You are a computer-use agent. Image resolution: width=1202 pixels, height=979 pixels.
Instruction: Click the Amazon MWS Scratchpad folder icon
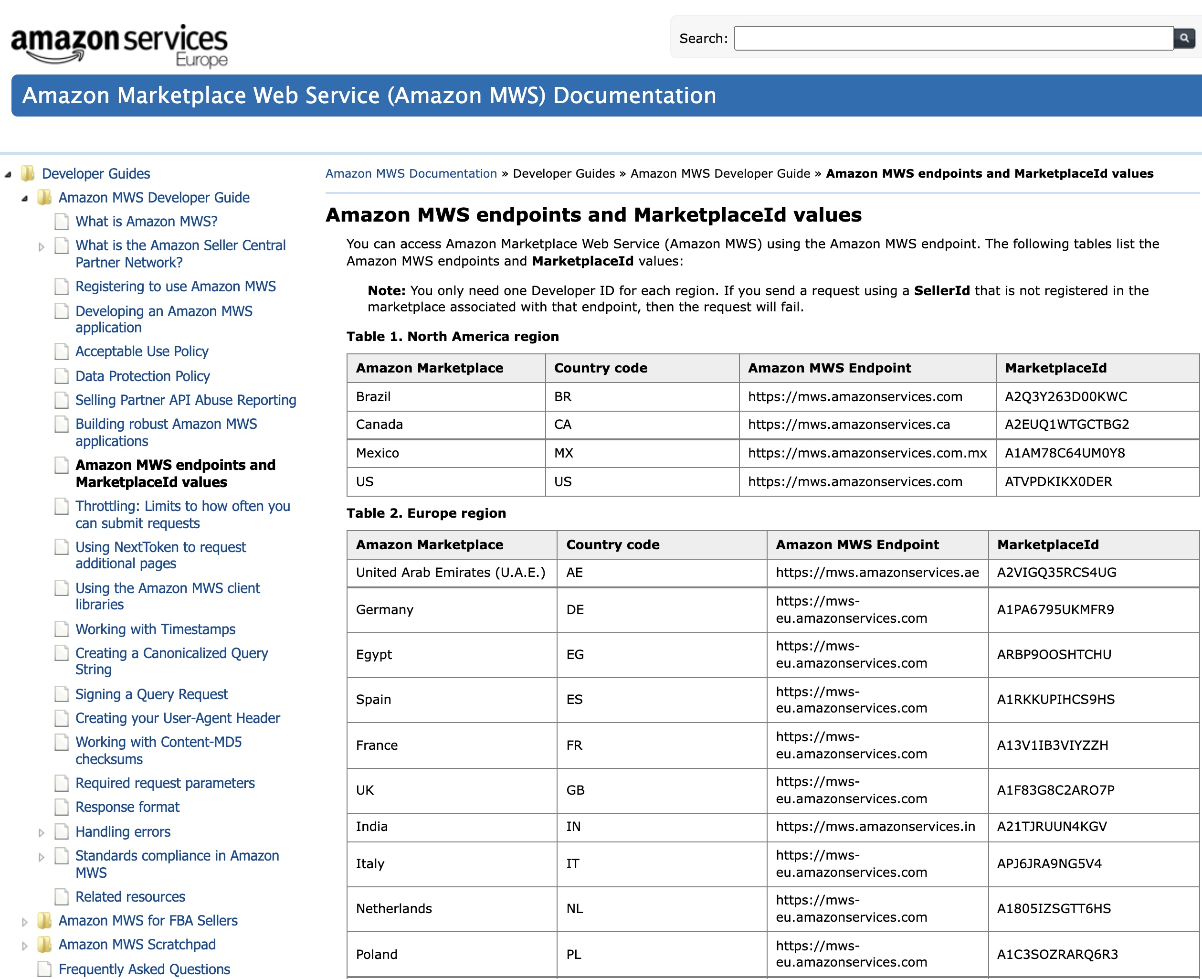(44, 944)
